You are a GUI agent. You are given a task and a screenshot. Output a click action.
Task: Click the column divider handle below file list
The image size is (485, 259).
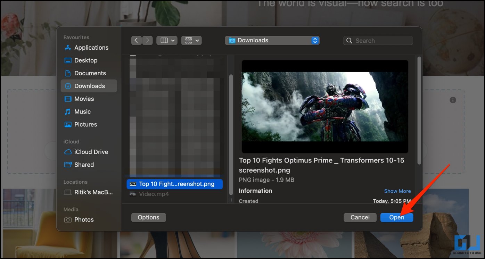pyautogui.click(x=231, y=200)
